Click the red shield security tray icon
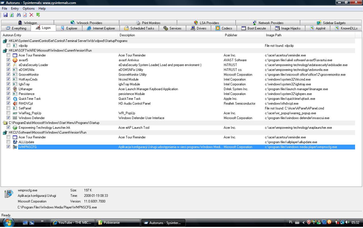363x228 pixels. tap(309, 222)
